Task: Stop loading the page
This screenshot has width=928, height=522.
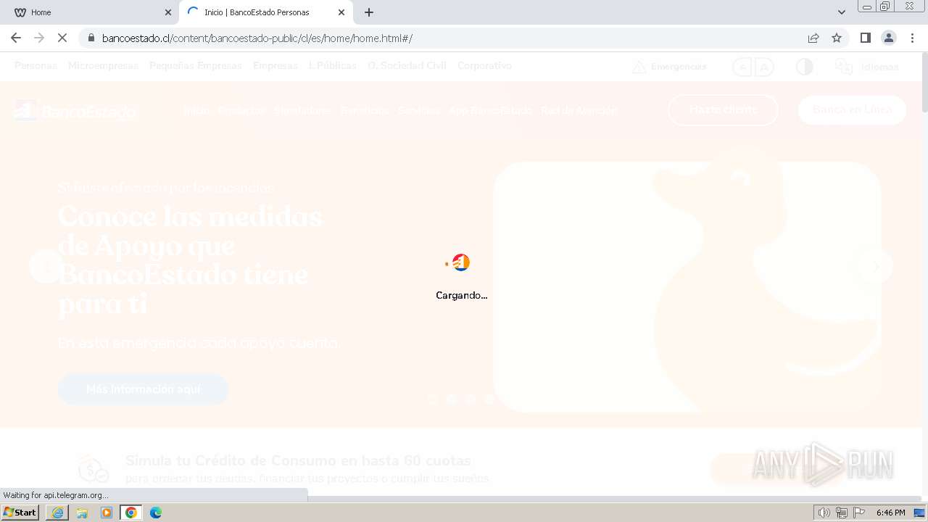Action: click(62, 38)
